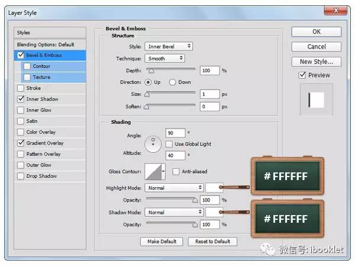Open the Inner Shadow settings row
This screenshot has width=355, height=266.
(x=50, y=99)
